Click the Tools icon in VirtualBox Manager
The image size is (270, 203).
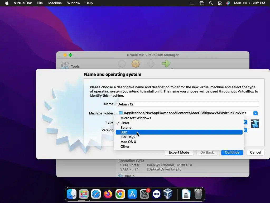[x=65, y=66]
